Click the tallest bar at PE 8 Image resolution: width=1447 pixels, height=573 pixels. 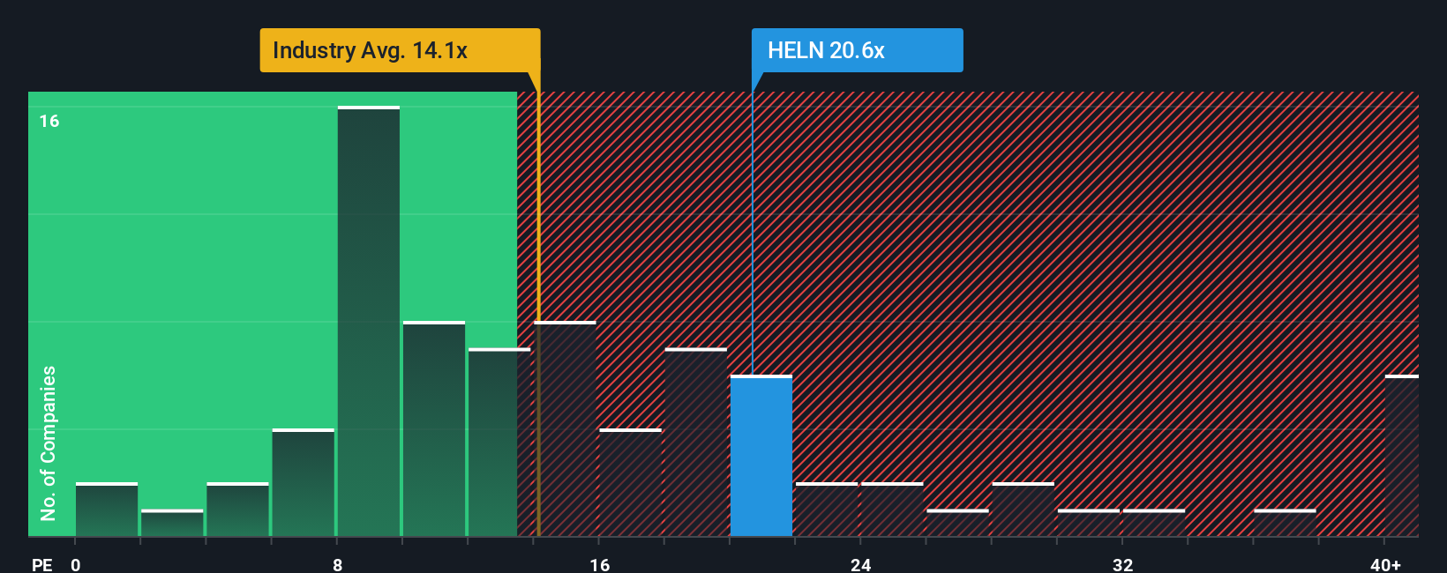pyautogui.click(x=369, y=321)
